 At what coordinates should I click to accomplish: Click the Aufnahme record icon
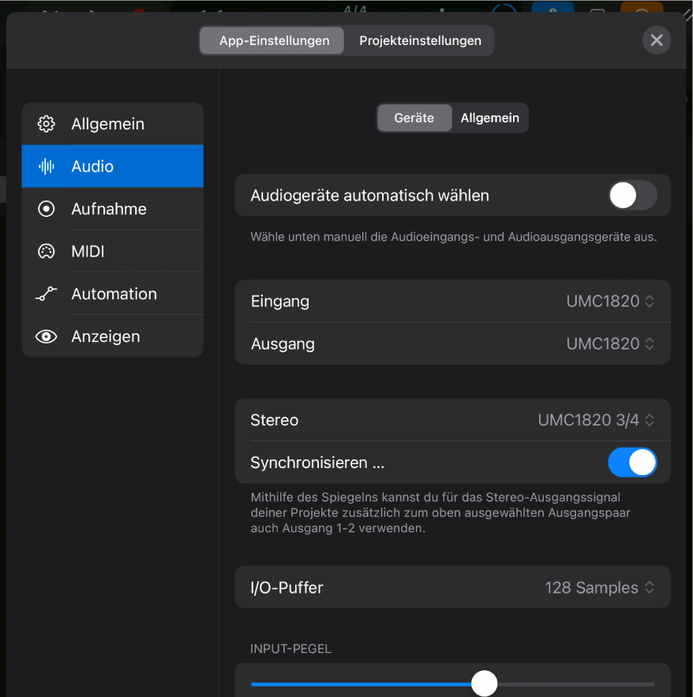(46, 208)
